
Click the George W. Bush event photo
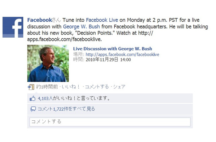(48, 64)
